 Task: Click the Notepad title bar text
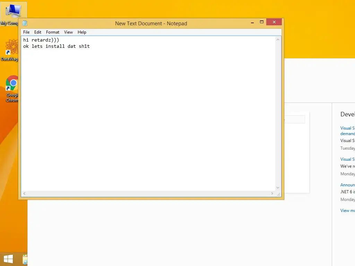point(151,24)
